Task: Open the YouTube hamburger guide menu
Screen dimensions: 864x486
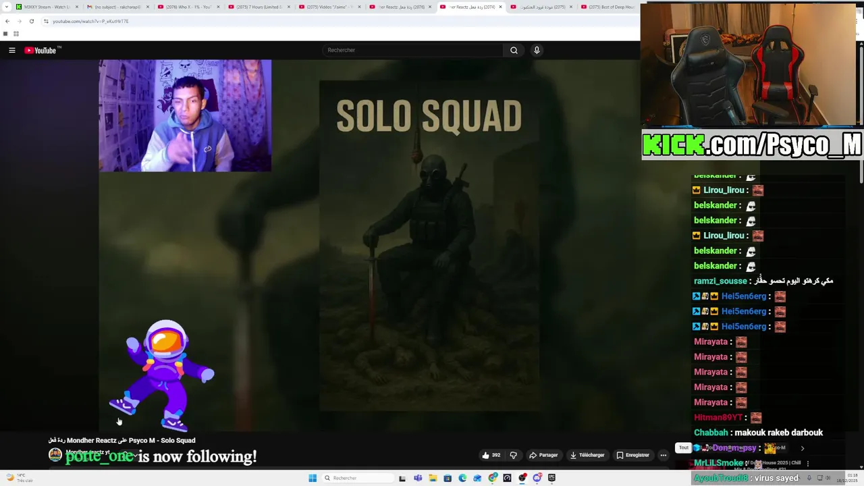Action: pyautogui.click(x=11, y=50)
